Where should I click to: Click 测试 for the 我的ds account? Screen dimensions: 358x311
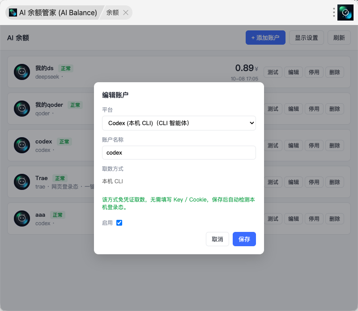[x=273, y=72]
